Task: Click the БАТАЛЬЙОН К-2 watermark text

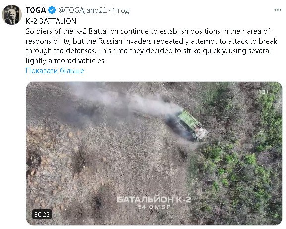Action: (154, 199)
